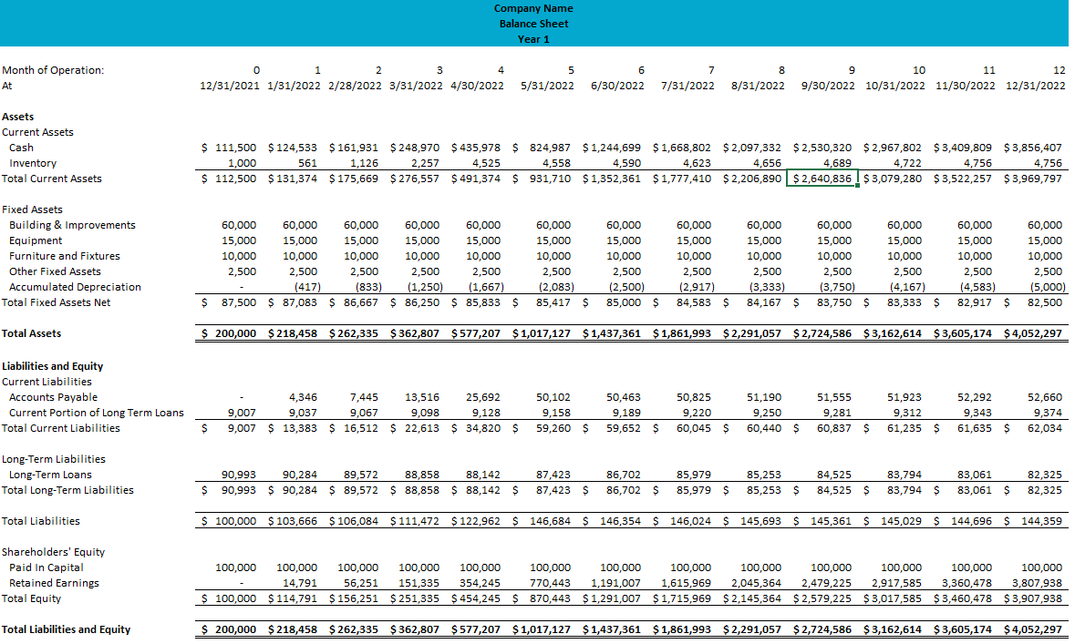Click Total Current Assets $3,969,797
The width and height of the screenshot is (1075, 644).
pos(1032,179)
